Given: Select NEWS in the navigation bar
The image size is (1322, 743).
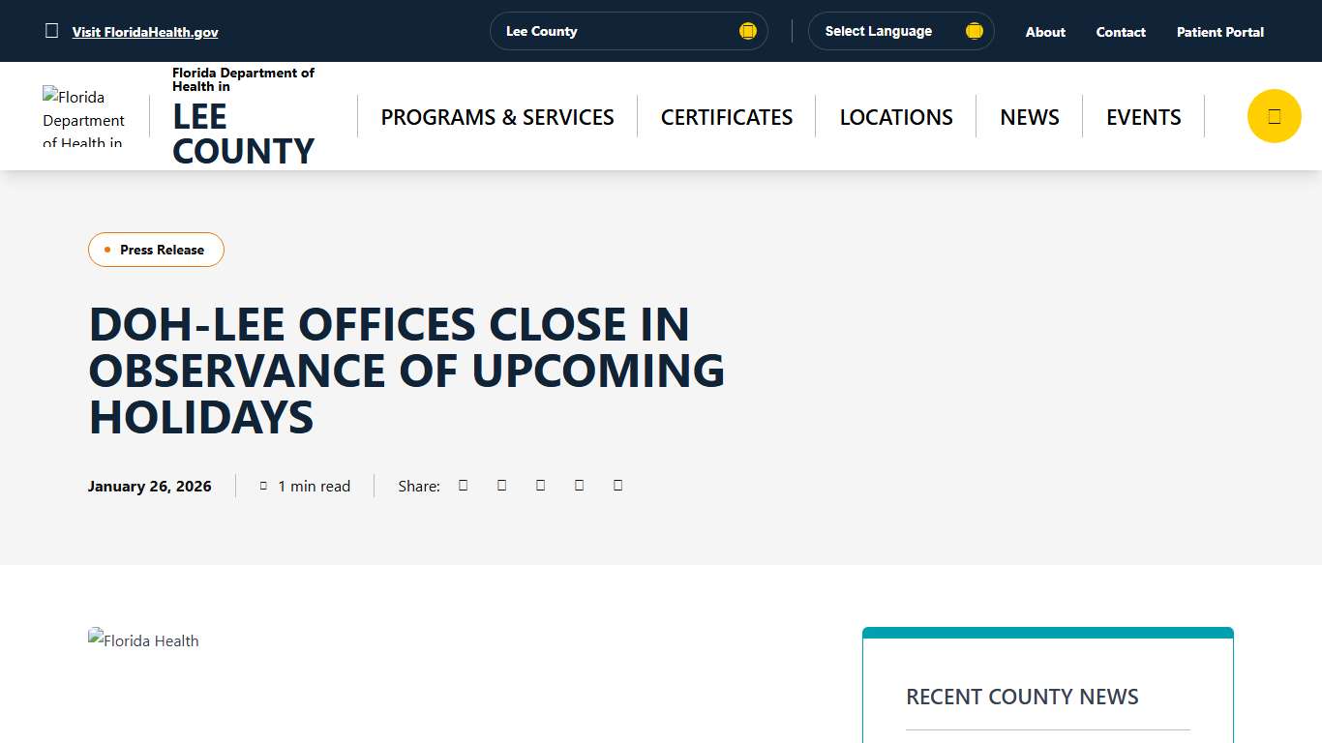Looking at the screenshot, I should [1029, 116].
